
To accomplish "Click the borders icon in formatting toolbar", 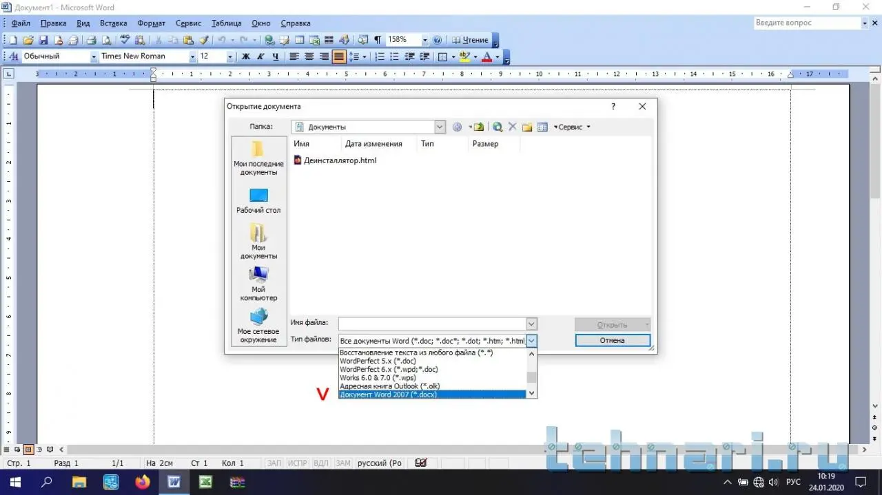I will tap(443, 56).
